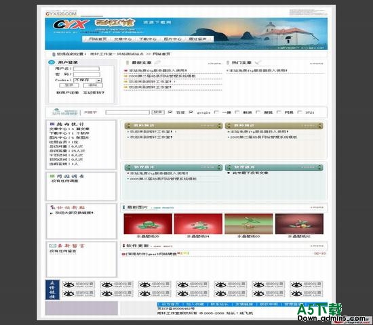This screenshot has width=373, height=325.
Task: Click the 论坛新贴 heading icon
Action: coord(53,207)
